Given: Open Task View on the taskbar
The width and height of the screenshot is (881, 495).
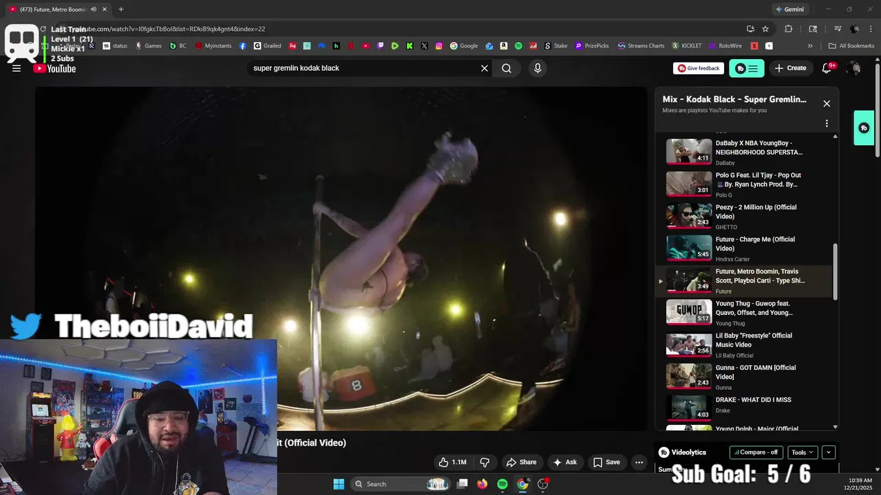Looking at the screenshot, I should (463, 484).
